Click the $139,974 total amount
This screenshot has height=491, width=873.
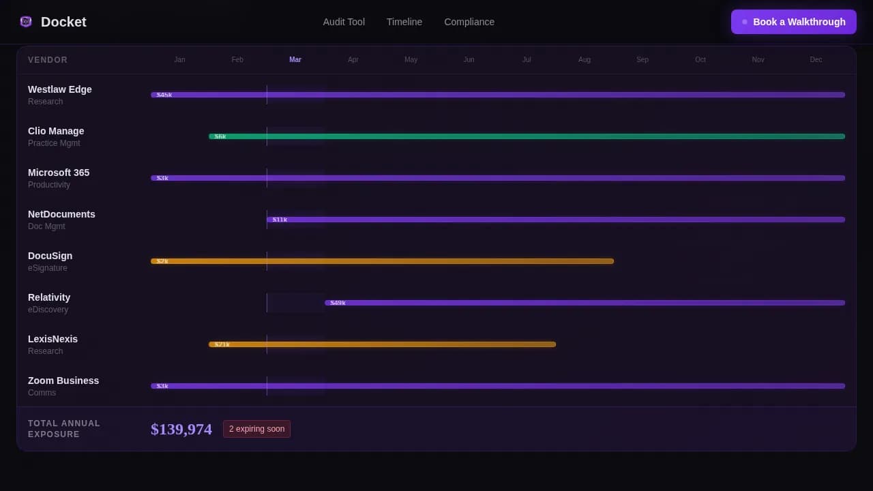(181, 429)
